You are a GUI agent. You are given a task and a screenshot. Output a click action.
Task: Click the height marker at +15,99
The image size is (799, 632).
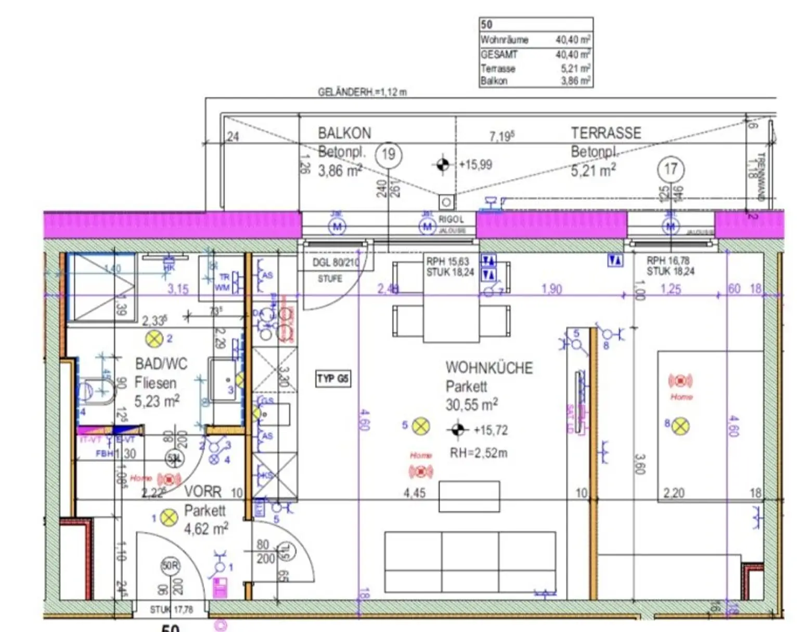442,165
